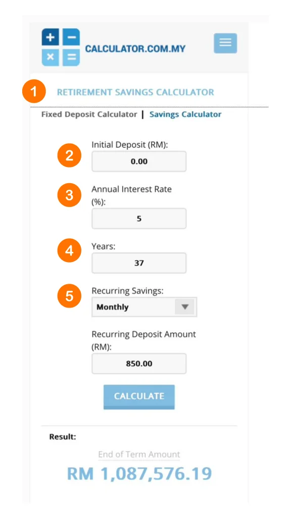
Task: Click the Initial Deposit input field
Action: point(139,161)
